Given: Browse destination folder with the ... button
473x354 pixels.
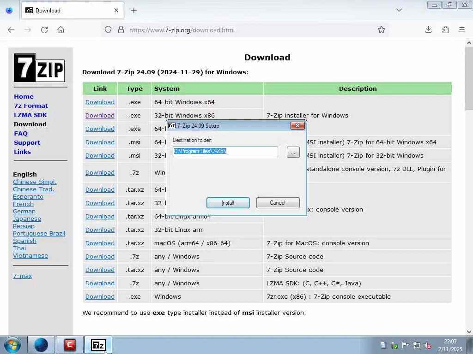Looking at the screenshot, I should point(293,152).
